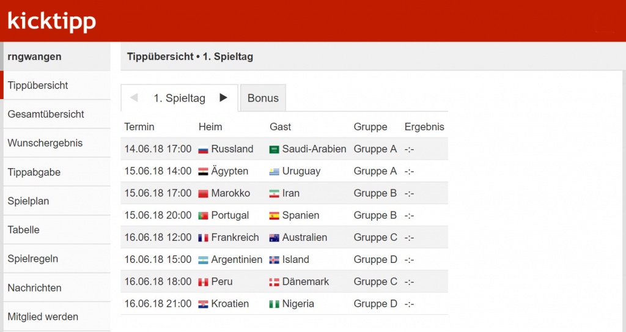Click the Australien flag icon

(274, 238)
